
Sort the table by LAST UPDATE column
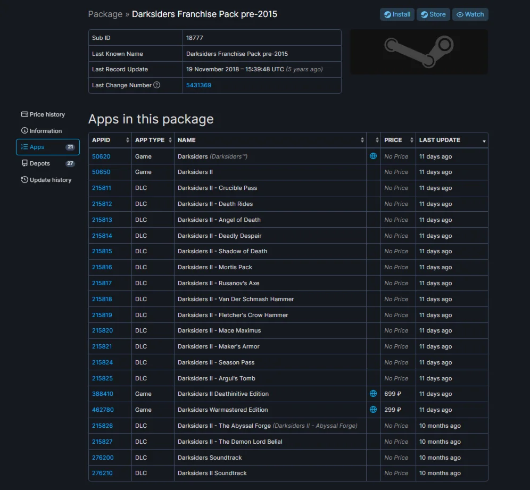[x=452, y=140]
